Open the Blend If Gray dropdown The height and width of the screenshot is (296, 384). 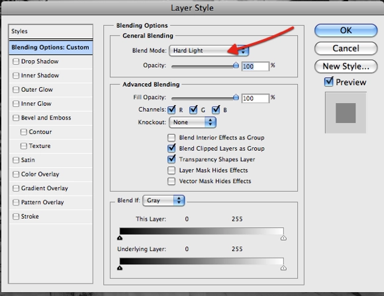pyautogui.click(x=164, y=200)
